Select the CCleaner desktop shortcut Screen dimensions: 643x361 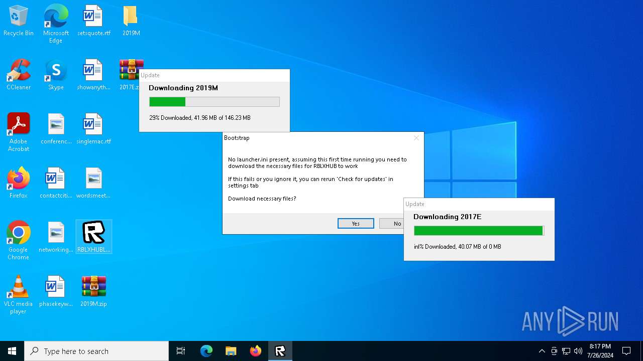(x=19, y=75)
